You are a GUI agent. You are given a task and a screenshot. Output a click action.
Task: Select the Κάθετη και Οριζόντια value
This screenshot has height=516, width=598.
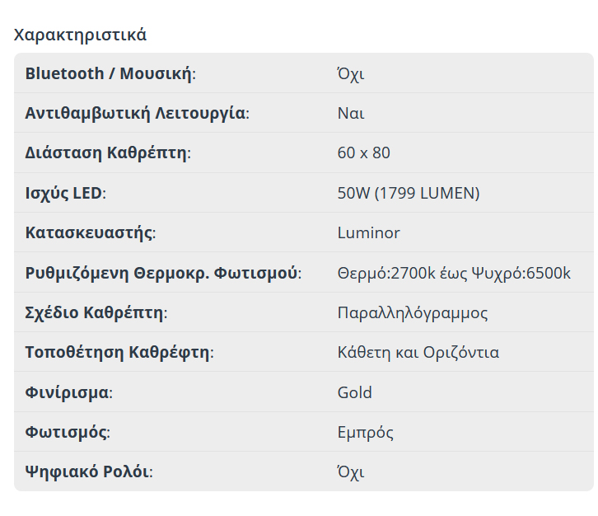click(x=418, y=353)
